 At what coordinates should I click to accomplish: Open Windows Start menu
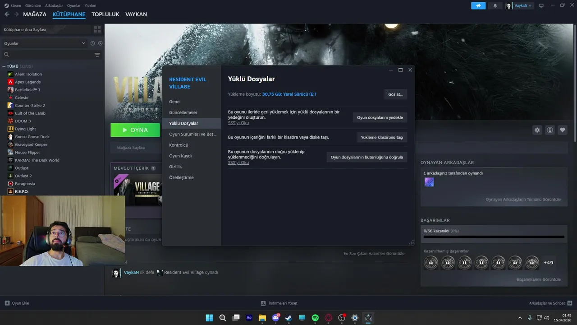(x=209, y=318)
